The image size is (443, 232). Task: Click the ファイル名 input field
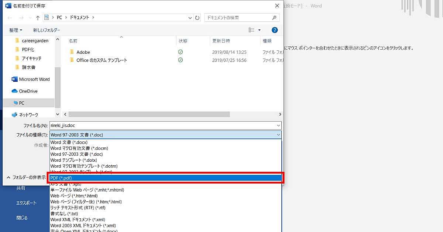(165, 126)
